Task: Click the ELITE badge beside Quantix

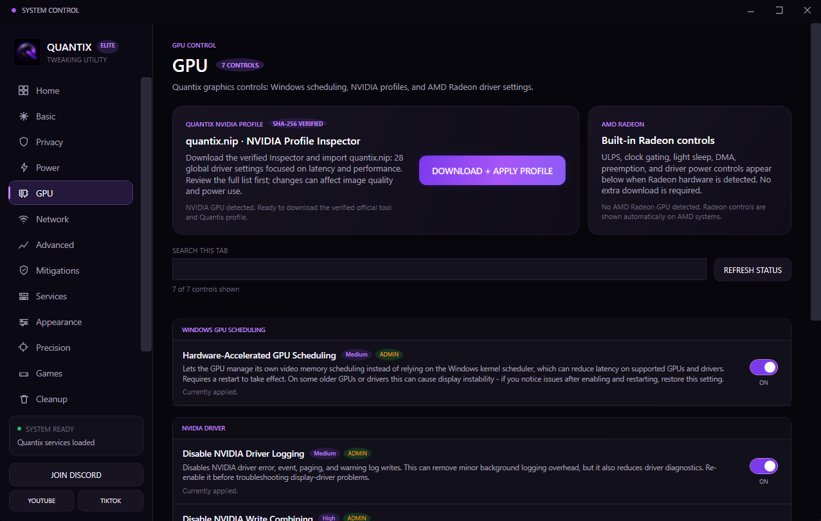Action: pos(108,46)
